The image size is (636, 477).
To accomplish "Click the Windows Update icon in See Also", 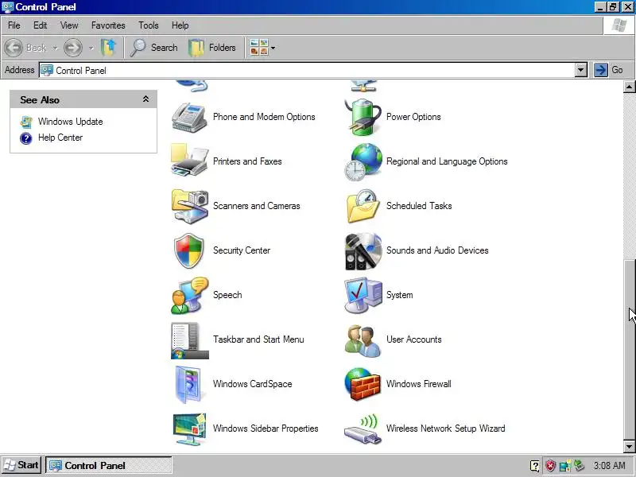I will tap(26, 122).
